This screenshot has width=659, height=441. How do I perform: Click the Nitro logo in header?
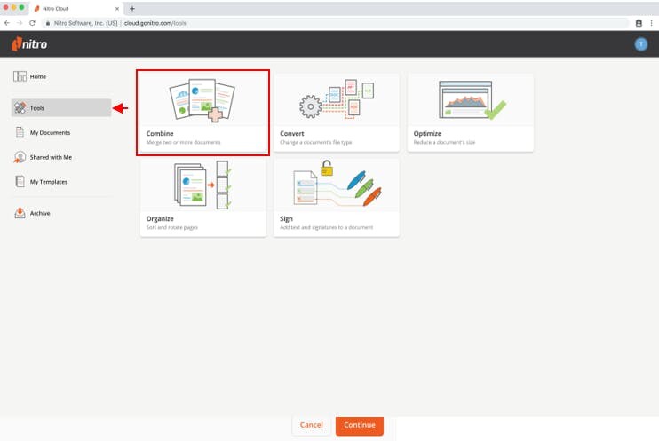pos(29,44)
